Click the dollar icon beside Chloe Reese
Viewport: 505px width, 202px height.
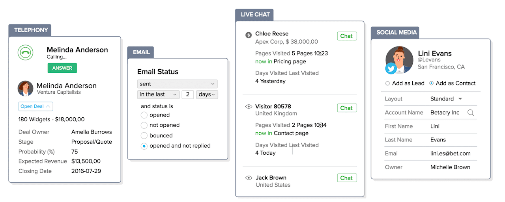point(248,35)
